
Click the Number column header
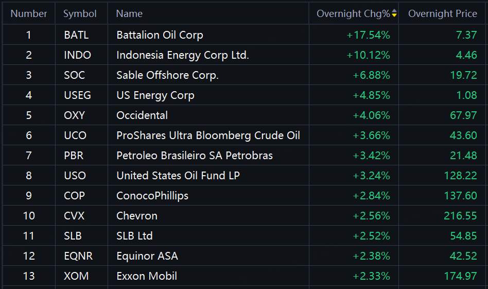click(x=29, y=14)
